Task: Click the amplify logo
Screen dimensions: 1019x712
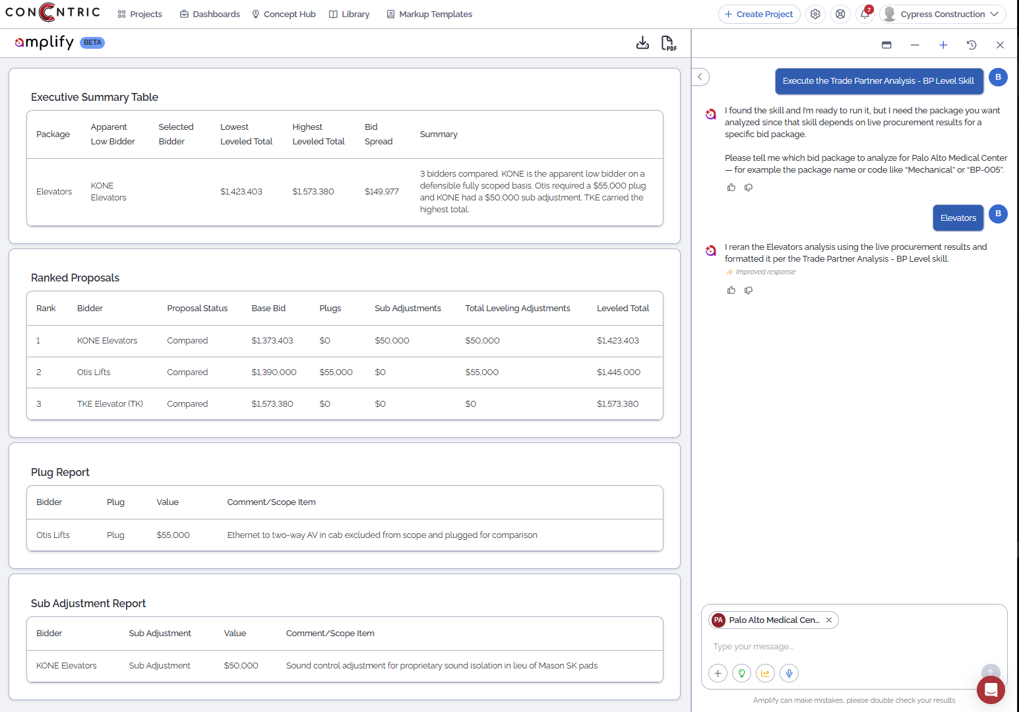Action: click(44, 42)
